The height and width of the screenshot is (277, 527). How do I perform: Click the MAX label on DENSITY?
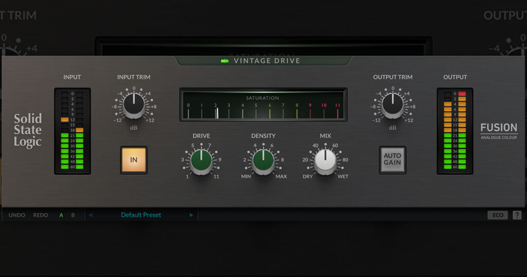click(x=282, y=177)
